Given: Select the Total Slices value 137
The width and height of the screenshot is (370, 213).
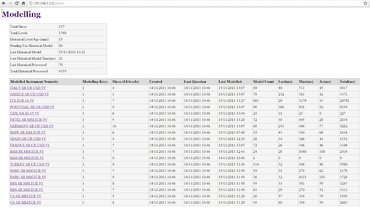Looking at the screenshot, I should [x=62, y=27].
